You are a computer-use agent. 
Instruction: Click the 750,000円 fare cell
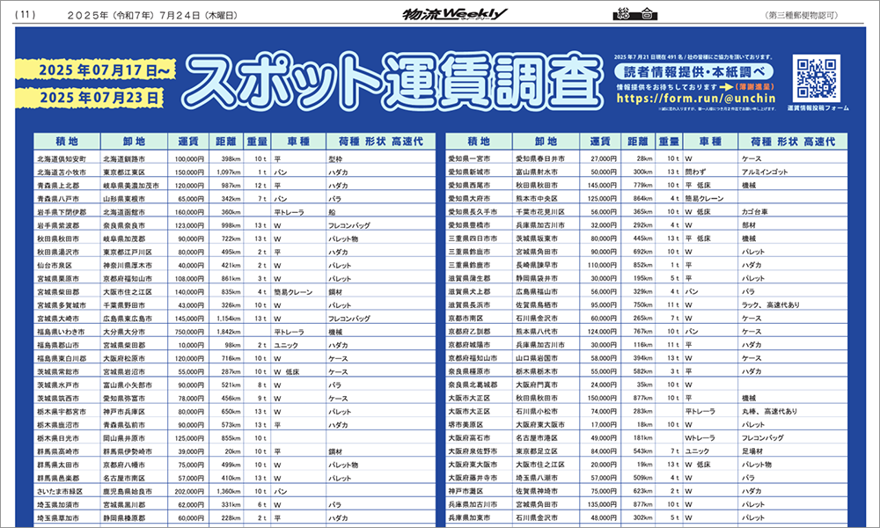(x=189, y=332)
